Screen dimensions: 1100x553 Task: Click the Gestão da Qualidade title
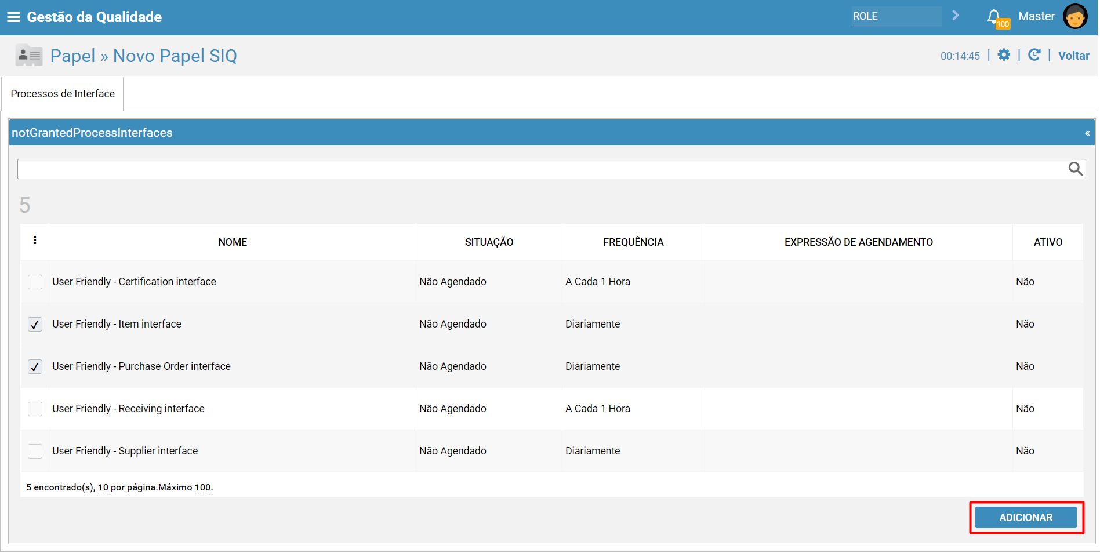94,17
